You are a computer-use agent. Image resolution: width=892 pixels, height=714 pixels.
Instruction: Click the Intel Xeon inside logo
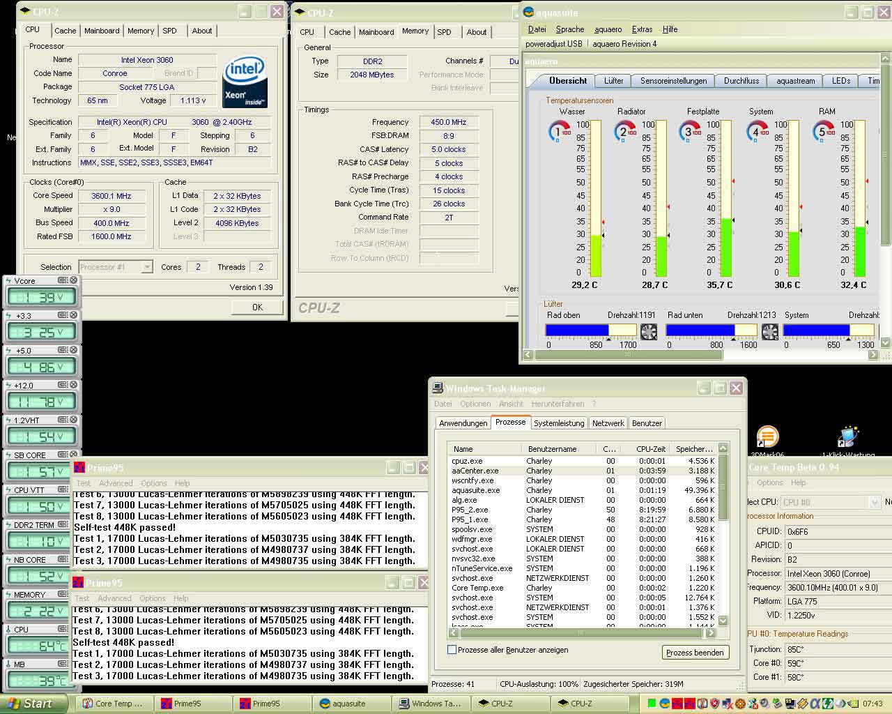click(245, 82)
